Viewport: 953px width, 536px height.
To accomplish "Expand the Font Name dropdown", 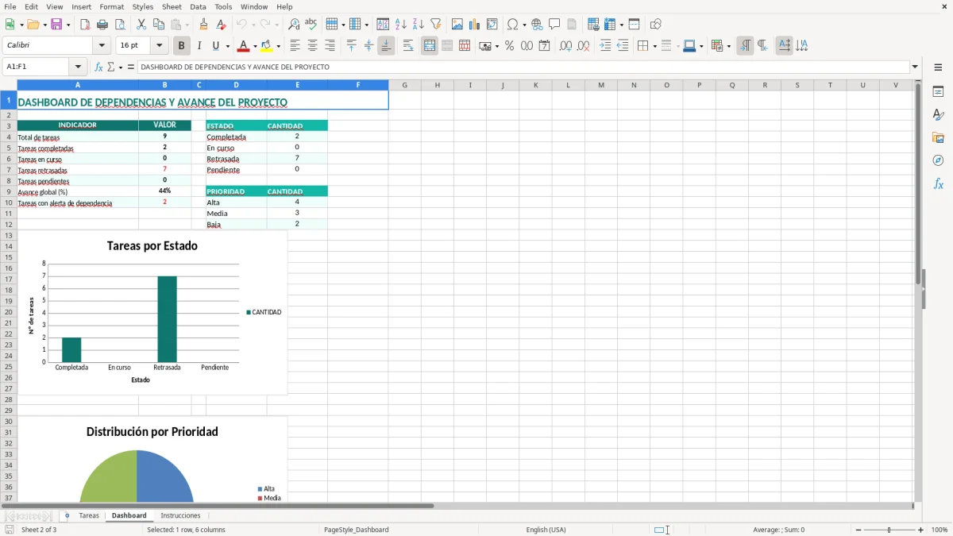I will [x=101, y=46].
